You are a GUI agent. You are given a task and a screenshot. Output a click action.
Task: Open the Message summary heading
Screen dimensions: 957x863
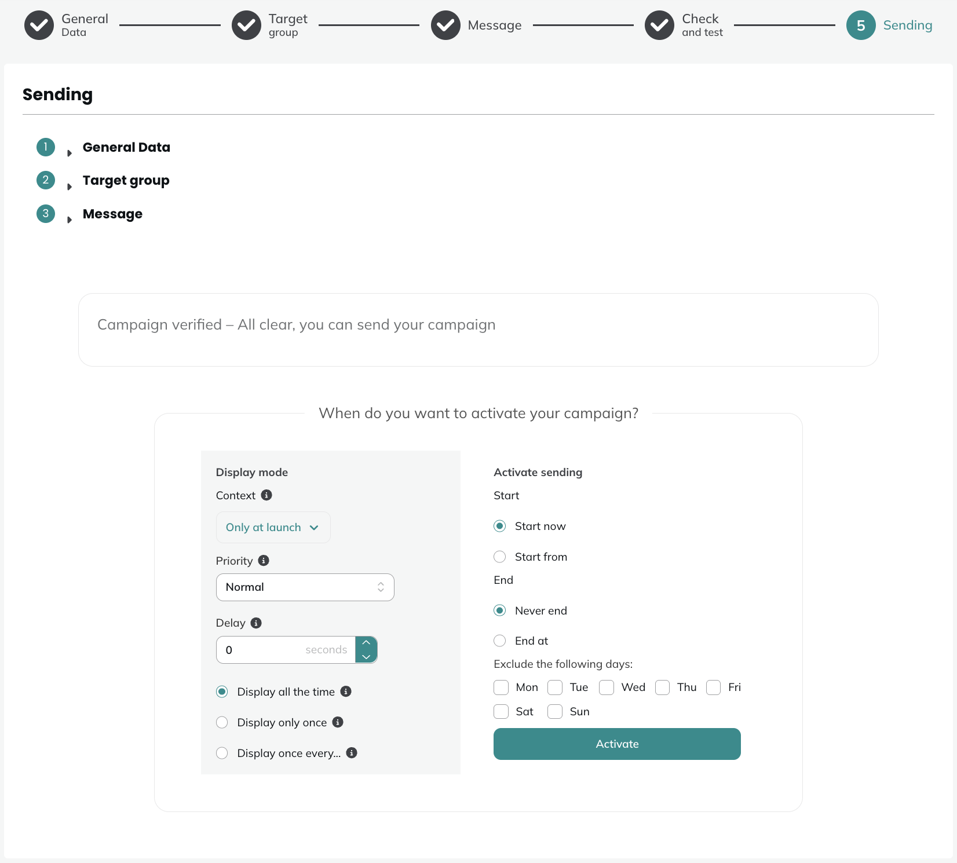point(112,214)
